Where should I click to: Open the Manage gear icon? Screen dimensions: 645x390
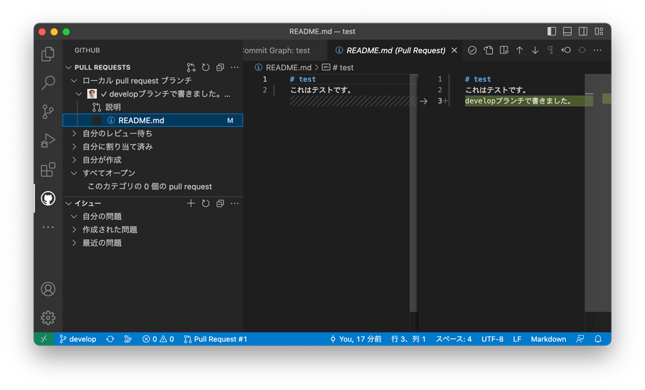click(x=48, y=318)
